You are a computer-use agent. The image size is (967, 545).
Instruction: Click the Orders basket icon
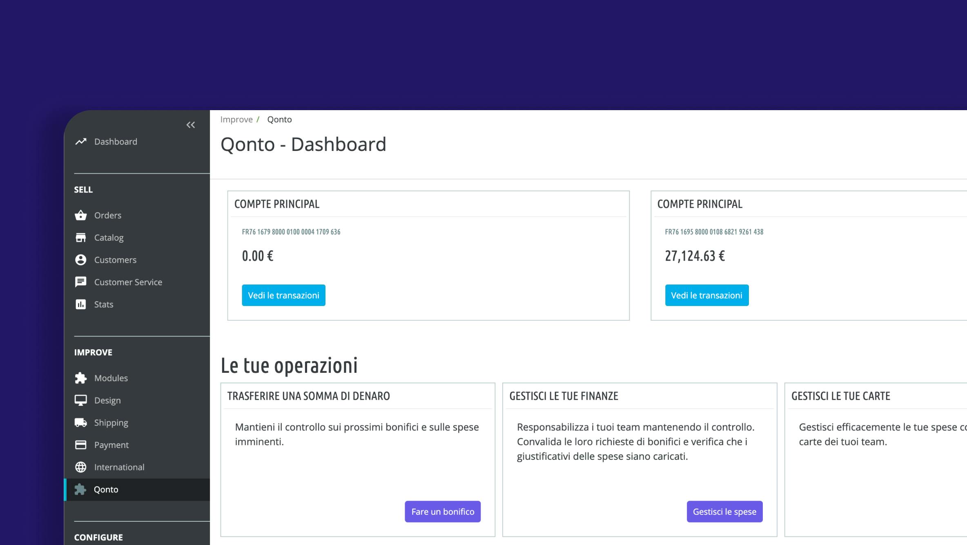point(81,215)
